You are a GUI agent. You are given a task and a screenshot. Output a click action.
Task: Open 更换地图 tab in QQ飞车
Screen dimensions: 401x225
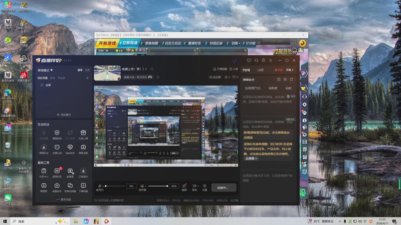151,43
